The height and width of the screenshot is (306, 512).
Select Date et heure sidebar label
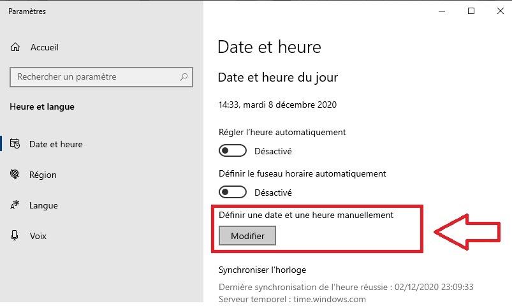point(56,144)
